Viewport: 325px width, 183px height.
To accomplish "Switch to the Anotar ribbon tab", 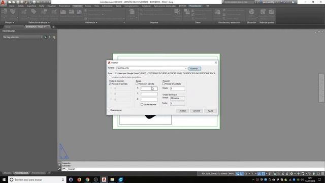I will coord(88,6).
